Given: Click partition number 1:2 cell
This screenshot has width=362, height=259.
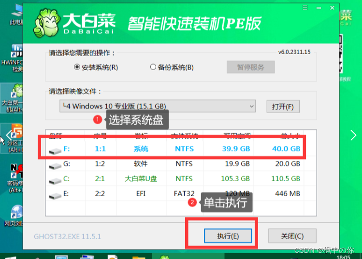Looking at the screenshot, I should click(100, 164).
